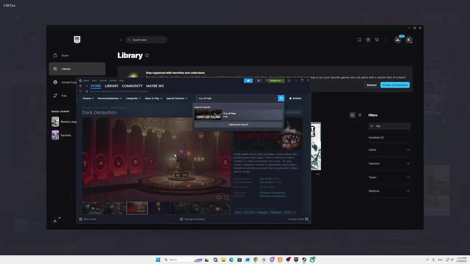Image resolution: width=470 pixels, height=264 pixels.
Task: Open Steam Friends menu
Action: (x=103, y=81)
